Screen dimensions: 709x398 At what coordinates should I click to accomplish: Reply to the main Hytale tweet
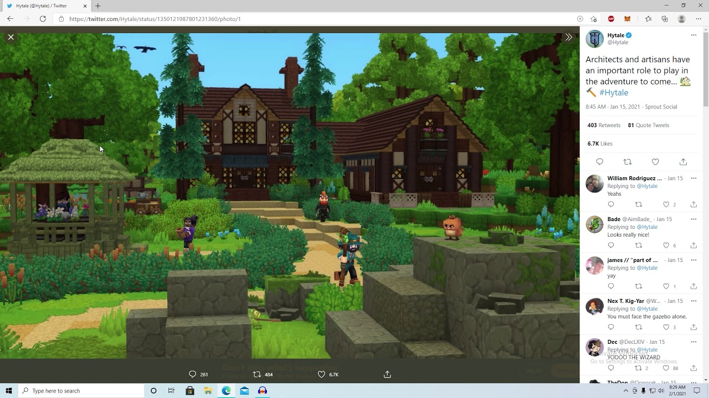tap(599, 161)
